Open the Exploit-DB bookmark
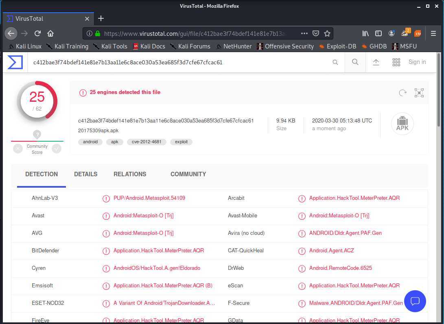Screen dimensions: 444x324 point(337,46)
